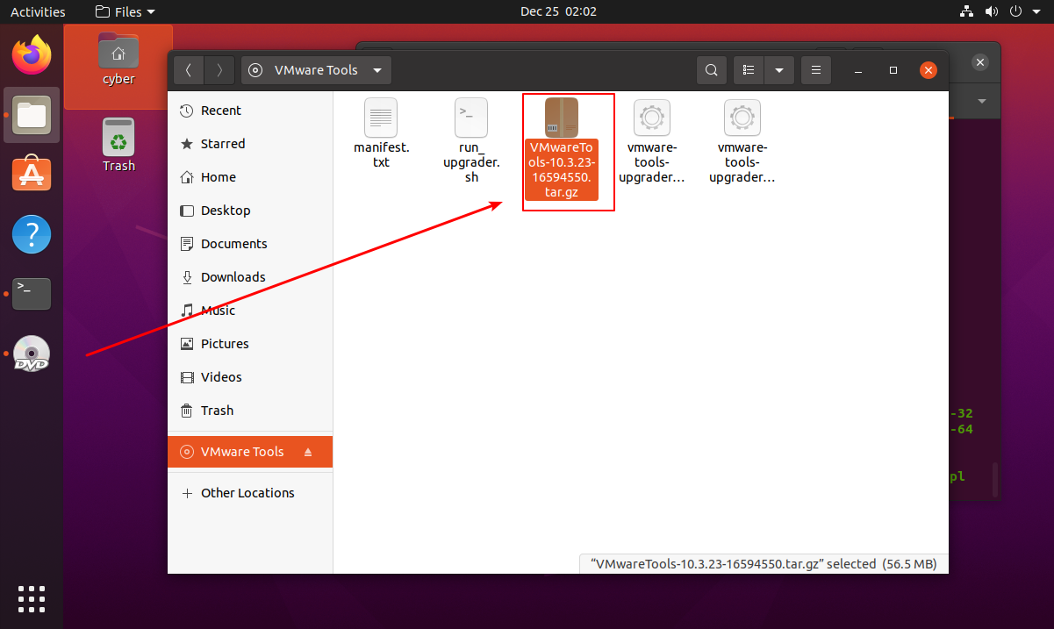The width and height of the screenshot is (1054, 629).
Task: Open Pictures in the sidebar
Action: pyautogui.click(x=250, y=344)
